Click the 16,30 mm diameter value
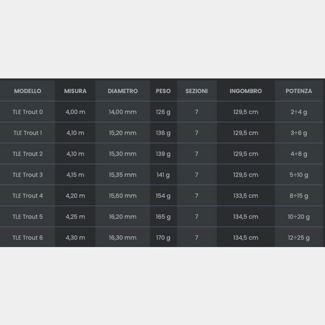The image size is (325, 325). 123,238
